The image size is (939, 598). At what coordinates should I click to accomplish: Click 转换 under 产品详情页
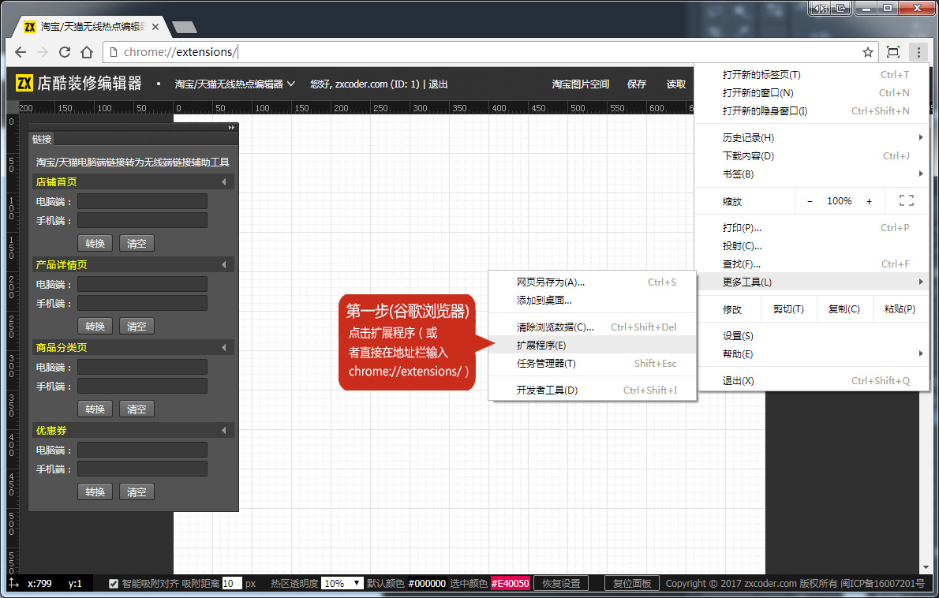coord(95,327)
